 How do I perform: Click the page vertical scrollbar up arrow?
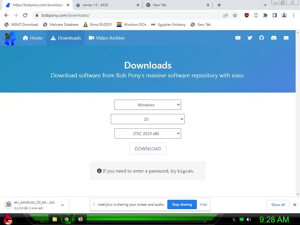298,32
